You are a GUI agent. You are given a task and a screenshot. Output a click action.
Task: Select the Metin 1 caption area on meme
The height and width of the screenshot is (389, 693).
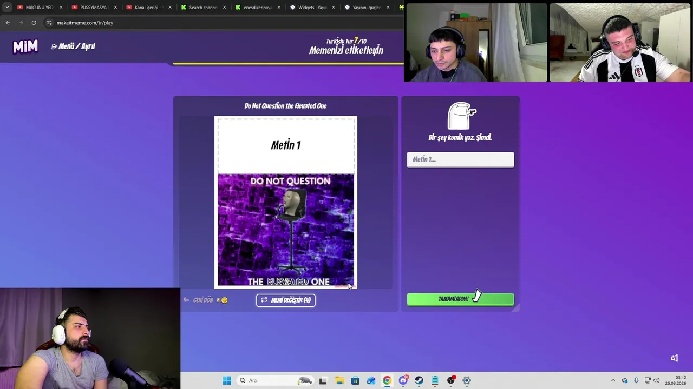(x=286, y=145)
